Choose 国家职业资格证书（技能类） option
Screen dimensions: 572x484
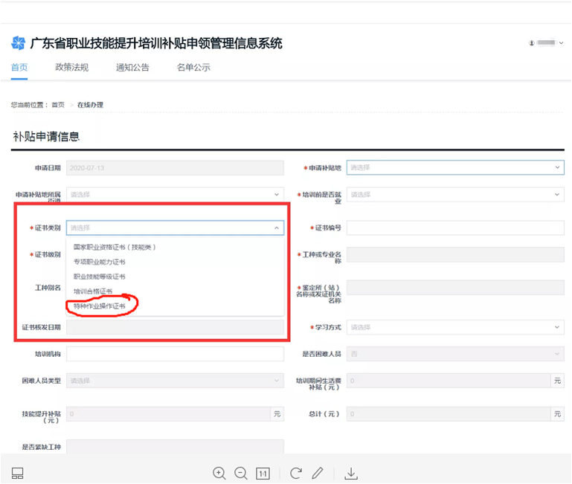114,247
